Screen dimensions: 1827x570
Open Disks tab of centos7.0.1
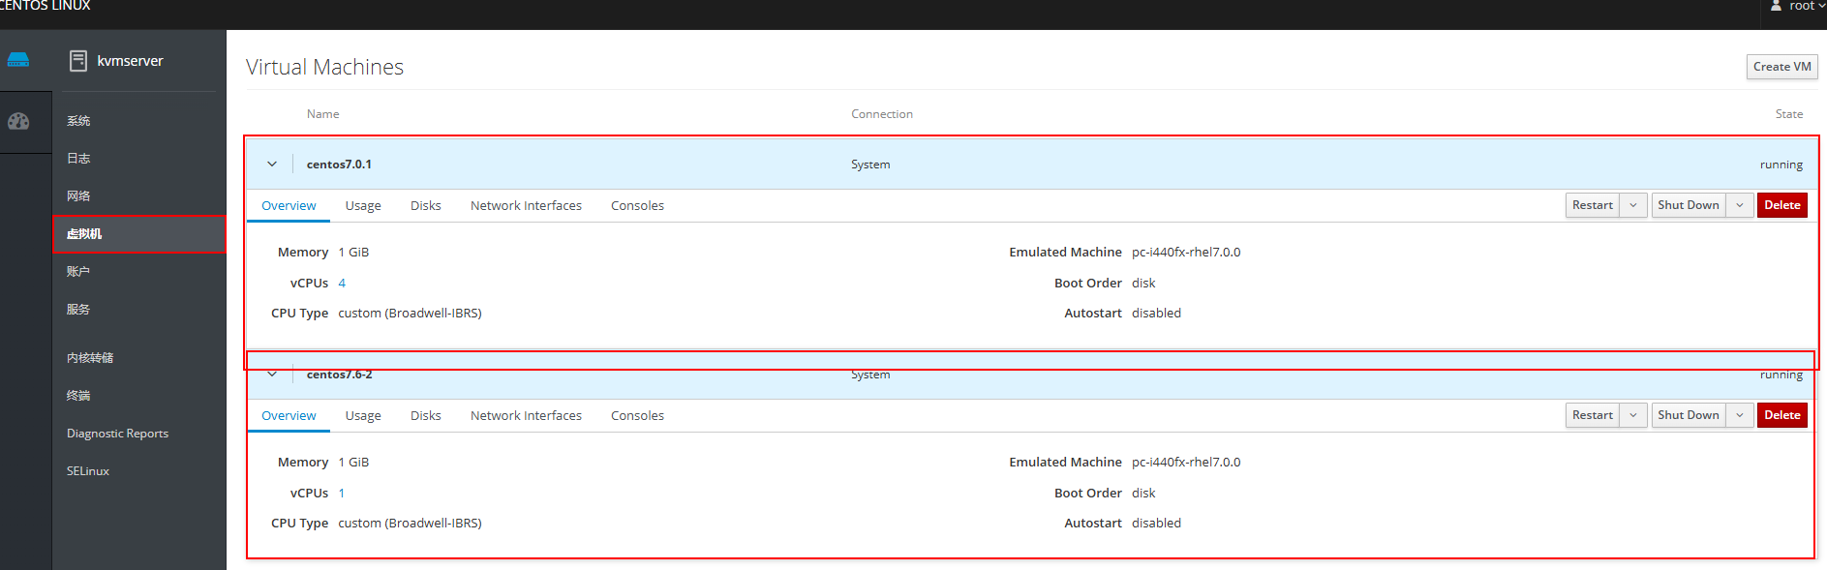(x=425, y=206)
